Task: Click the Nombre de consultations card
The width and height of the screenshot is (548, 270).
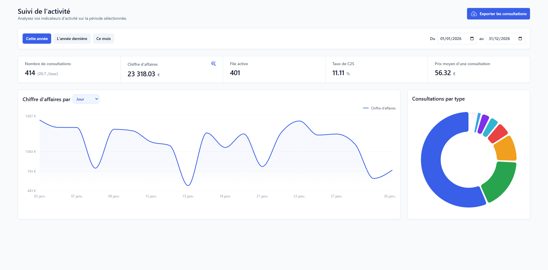Action: [69, 69]
